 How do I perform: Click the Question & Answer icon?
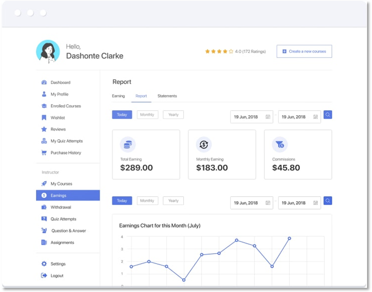(x=44, y=230)
